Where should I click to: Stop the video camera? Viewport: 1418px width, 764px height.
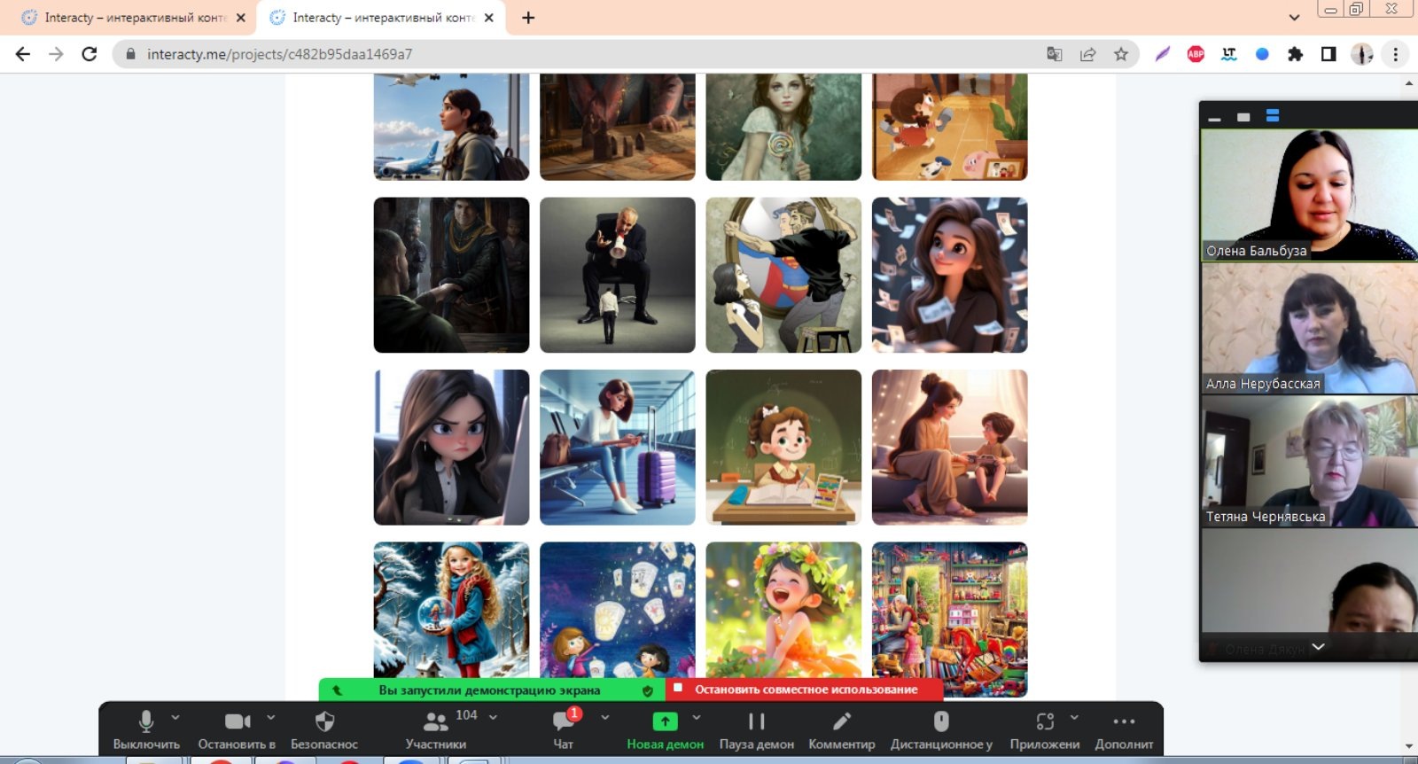click(x=237, y=721)
